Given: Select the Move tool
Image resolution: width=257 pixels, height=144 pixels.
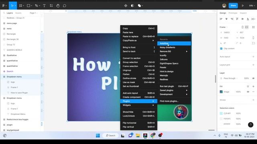Looking at the screenshot, I should point(12,6).
